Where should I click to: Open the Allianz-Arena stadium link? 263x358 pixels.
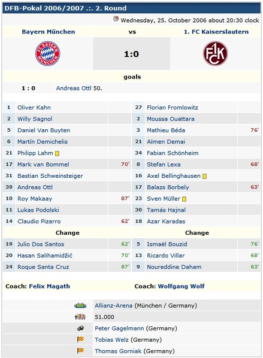tap(114, 305)
